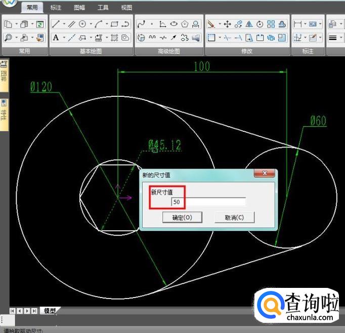Screen dimensions: 345x333
Task: Expand the Zoom magnifier dropdown arrow
Action: pyautogui.click(x=17, y=38)
